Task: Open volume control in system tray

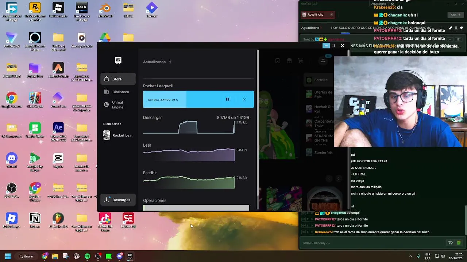Action: (x=443, y=256)
